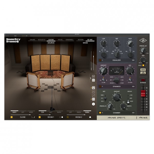Switch to Re-Mic mode
The image size is (154, 154).
coord(90,40)
